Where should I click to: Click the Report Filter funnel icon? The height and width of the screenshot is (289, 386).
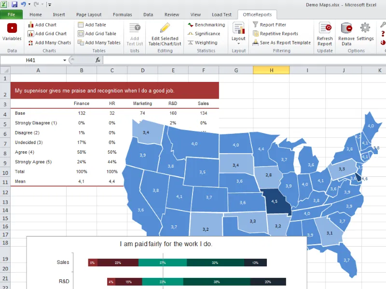(256, 25)
